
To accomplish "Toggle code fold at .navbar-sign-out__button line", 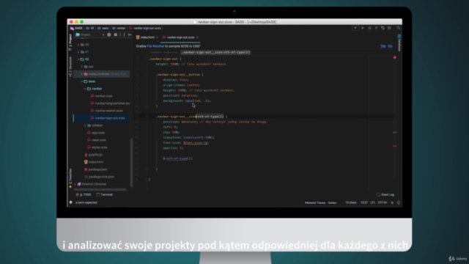I will coord(147,75).
